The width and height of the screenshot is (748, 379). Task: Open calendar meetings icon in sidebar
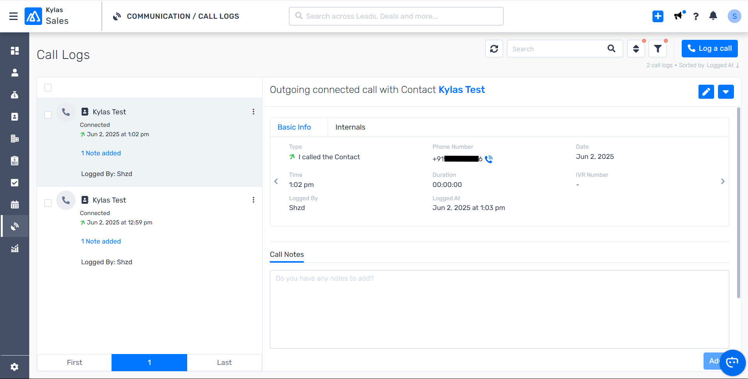point(15,205)
